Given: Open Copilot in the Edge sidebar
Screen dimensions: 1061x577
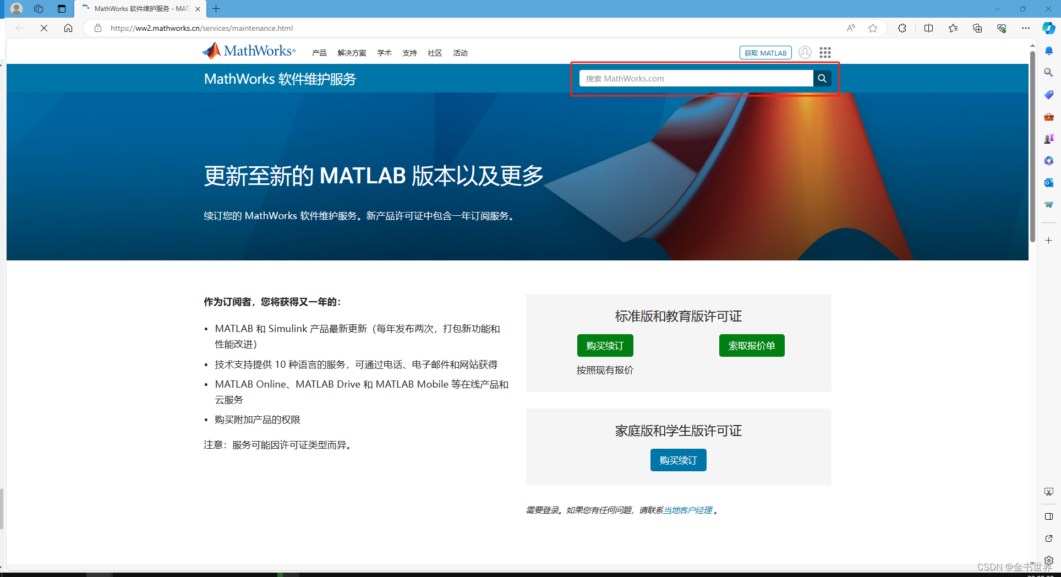Looking at the screenshot, I should (x=1048, y=28).
